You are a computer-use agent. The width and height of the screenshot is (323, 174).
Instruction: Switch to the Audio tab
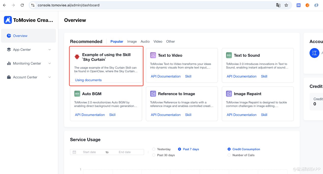[x=145, y=41]
